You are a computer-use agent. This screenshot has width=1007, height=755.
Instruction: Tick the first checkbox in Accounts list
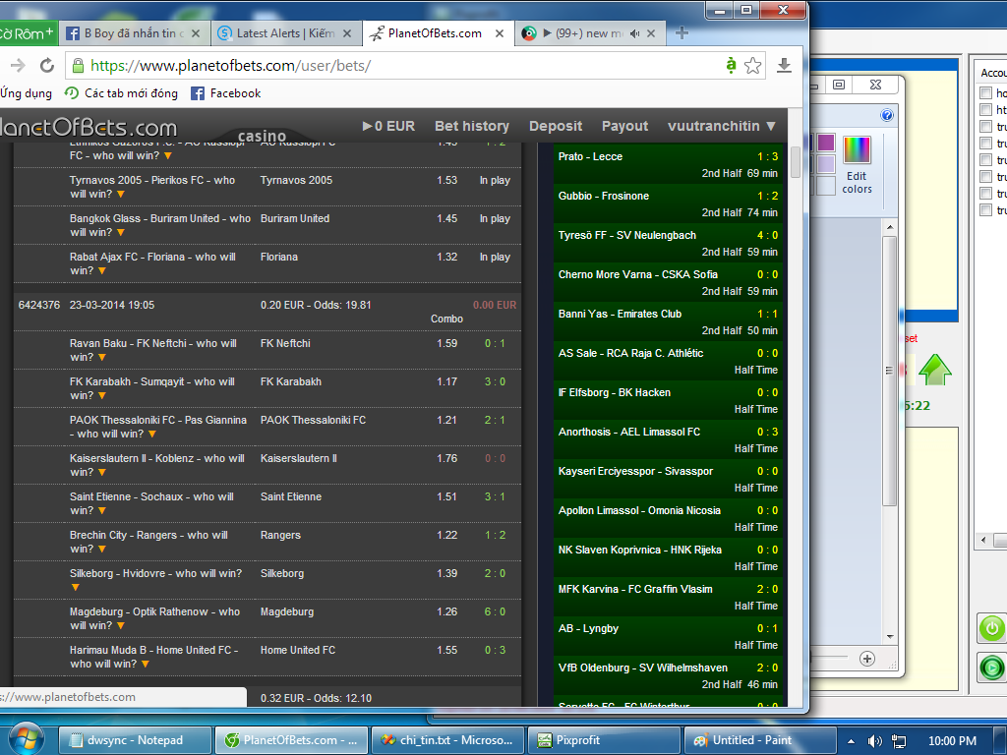[x=985, y=93]
